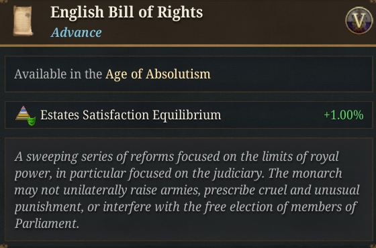The height and width of the screenshot is (248, 376).
Task: Click the word royal in description
Action: (x=324, y=157)
